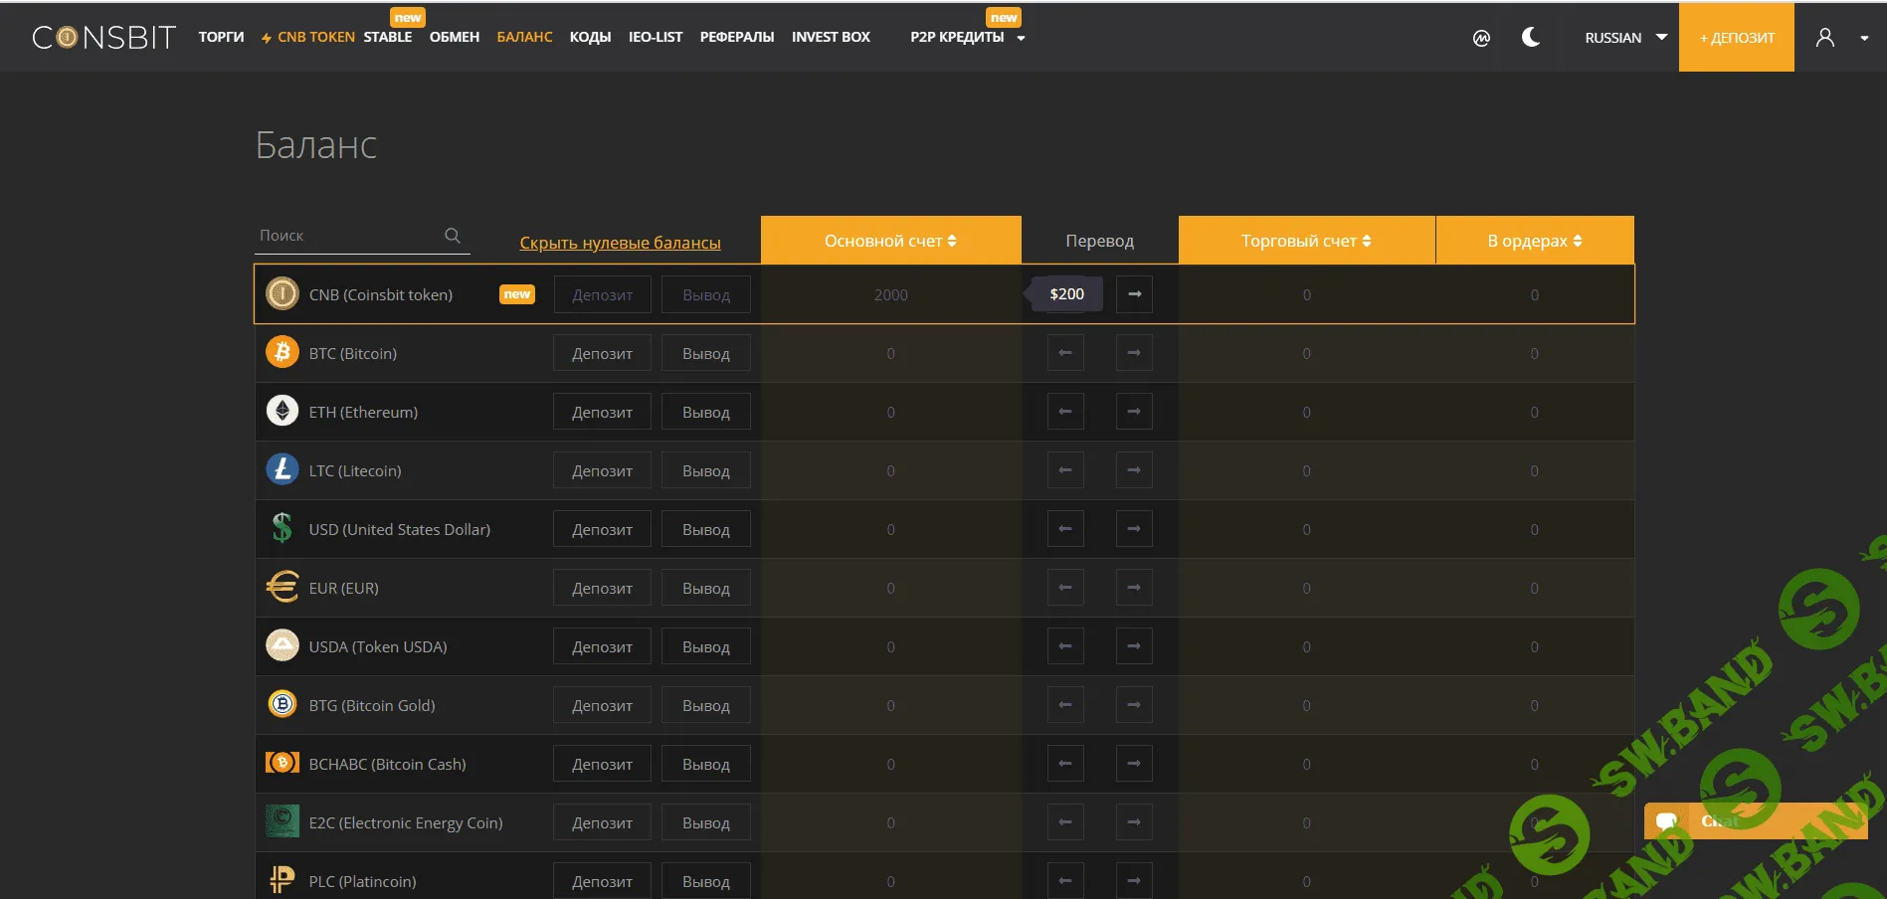Select the БАЛАНС menu item

[524, 37]
